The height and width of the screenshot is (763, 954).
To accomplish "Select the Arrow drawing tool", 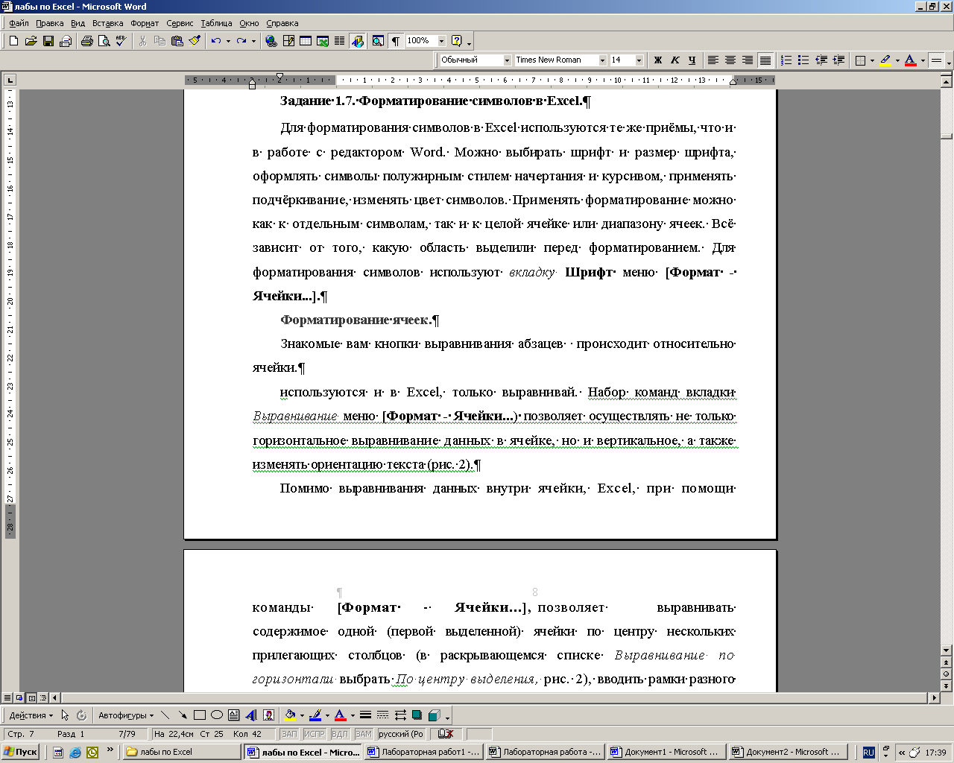I will point(183,715).
